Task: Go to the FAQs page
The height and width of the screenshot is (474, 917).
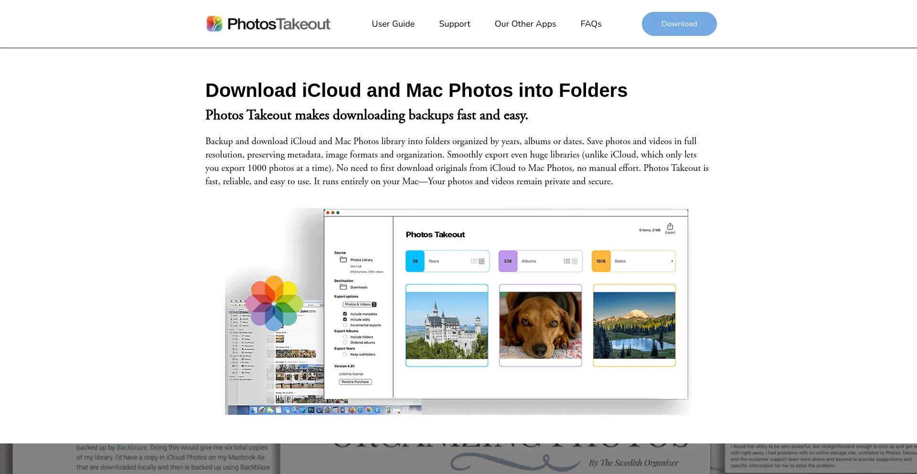Action: 591,24
